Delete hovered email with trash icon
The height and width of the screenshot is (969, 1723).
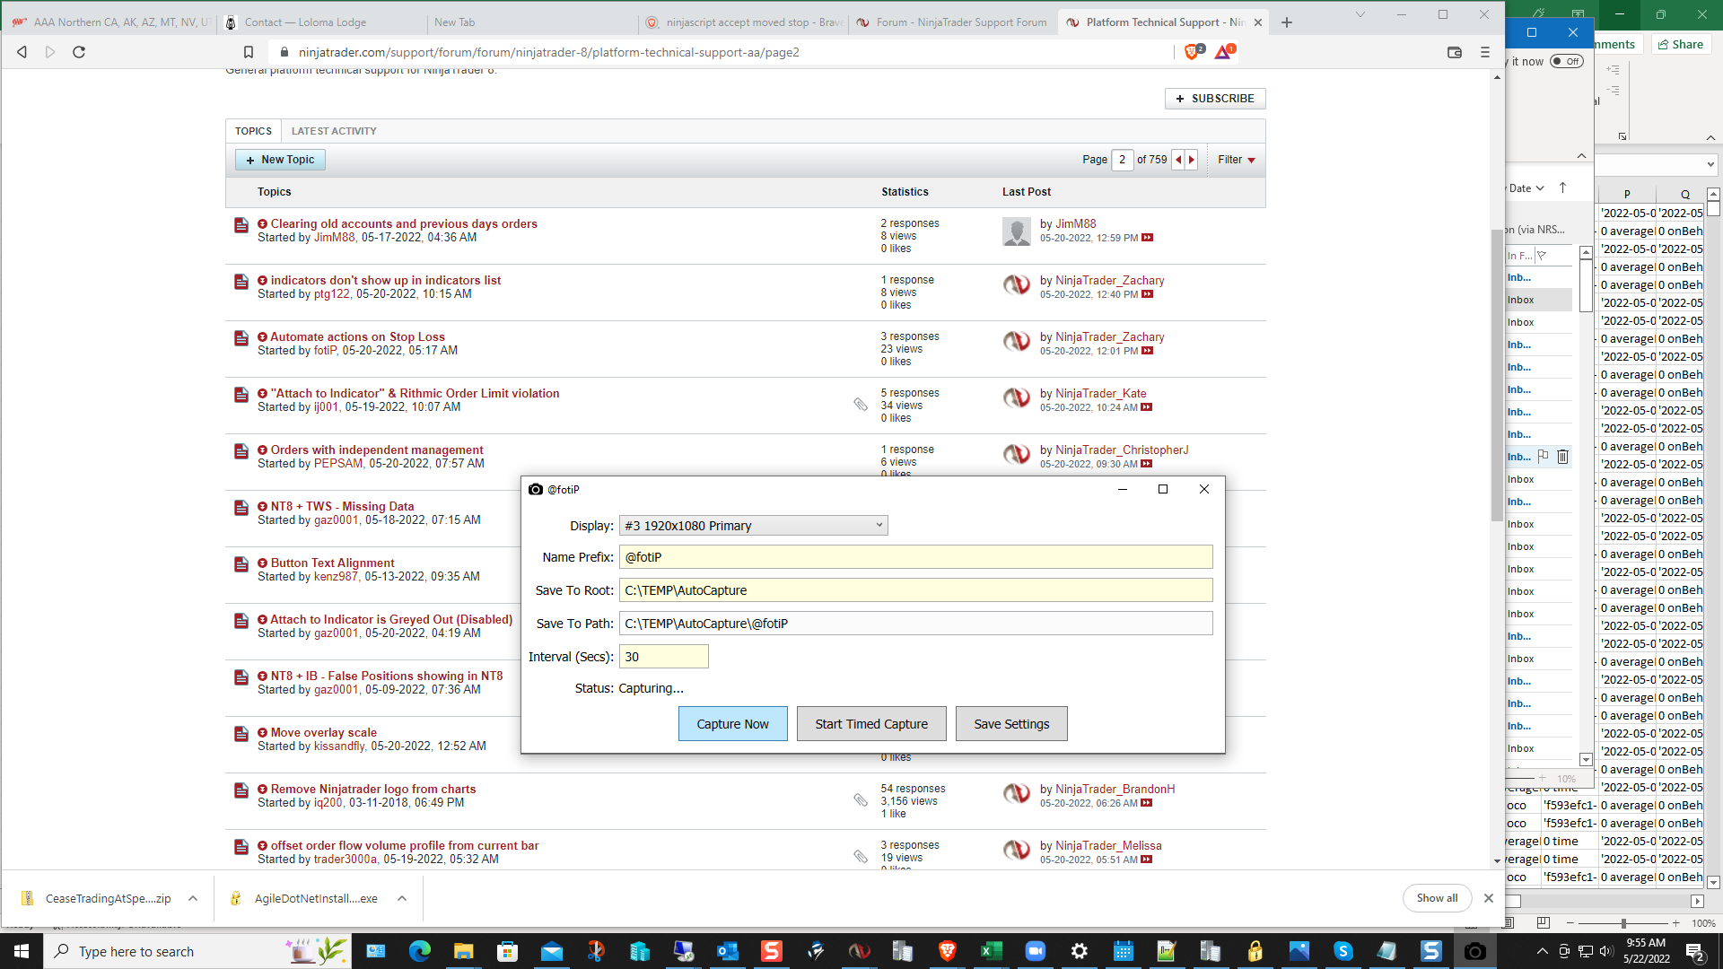[x=1562, y=457]
